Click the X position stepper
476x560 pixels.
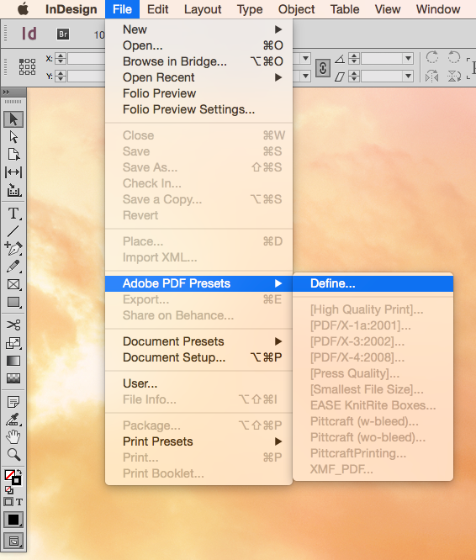61,58
